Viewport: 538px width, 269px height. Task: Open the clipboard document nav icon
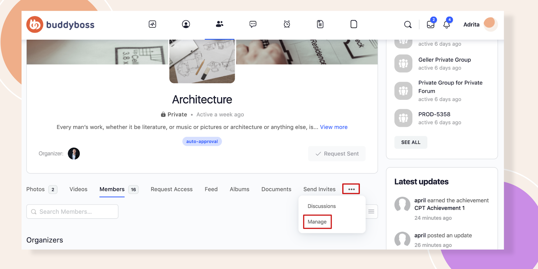coord(320,24)
